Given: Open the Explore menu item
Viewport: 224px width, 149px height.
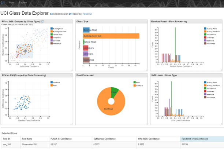Looking at the screenshot, I should pyautogui.click(x=23, y=3).
